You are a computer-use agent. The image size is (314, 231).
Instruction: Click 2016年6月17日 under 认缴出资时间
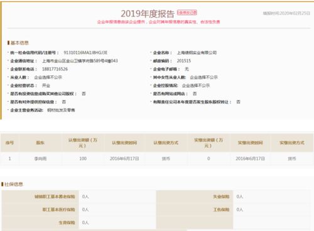click(x=124, y=159)
